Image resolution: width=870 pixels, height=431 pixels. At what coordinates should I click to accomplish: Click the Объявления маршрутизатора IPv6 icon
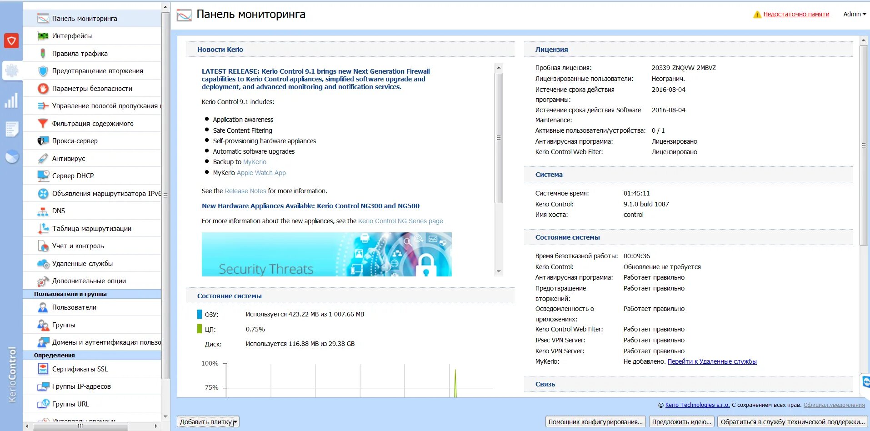tap(43, 194)
